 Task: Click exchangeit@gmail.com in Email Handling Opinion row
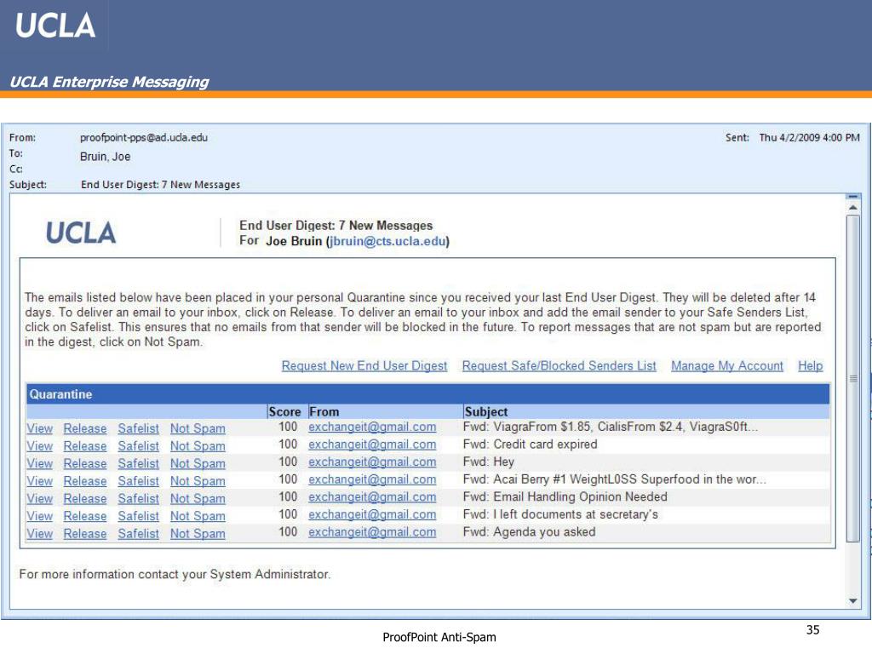(372, 497)
